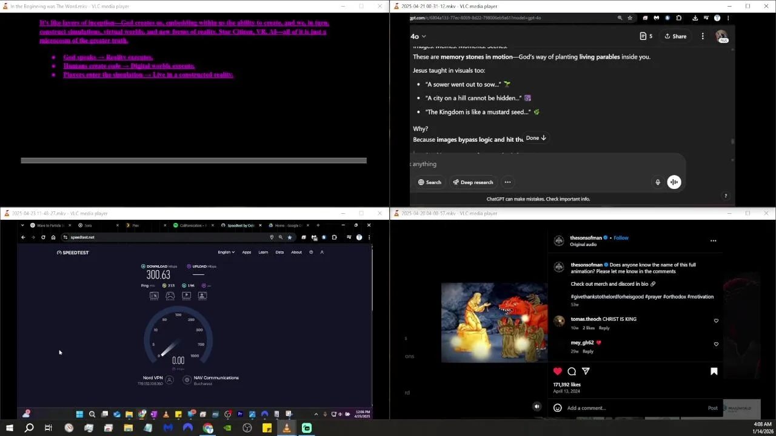This screenshot has width=776, height=436.
Task: Click the grey progress bar in the top-left video
Action: pos(193,160)
